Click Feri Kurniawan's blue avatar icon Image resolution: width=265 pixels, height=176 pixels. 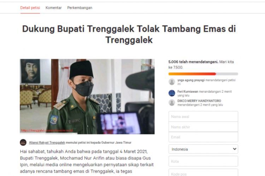tap(172, 93)
